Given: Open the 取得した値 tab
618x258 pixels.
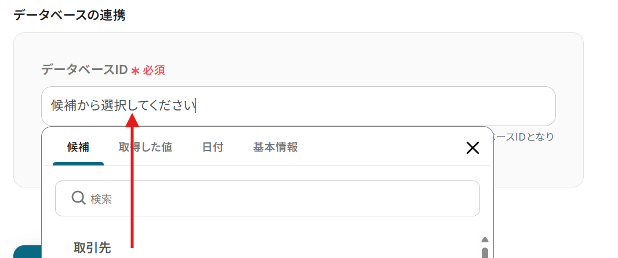Looking at the screenshot, I should tap(145, 147).
